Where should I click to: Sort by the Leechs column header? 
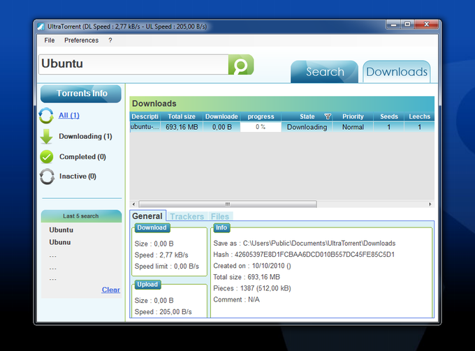click(419, 117)
